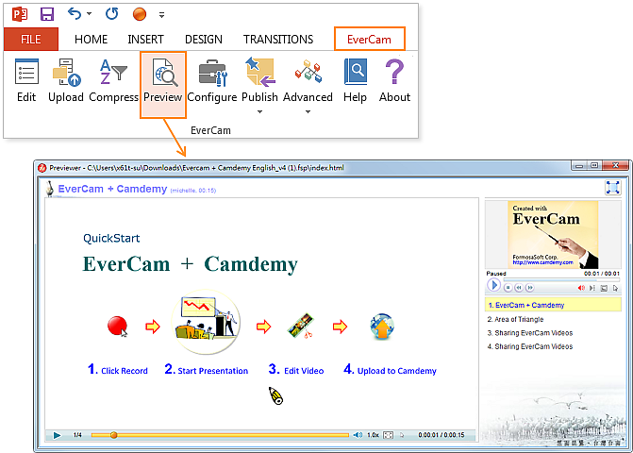Click the Advanced icon
Screen dimensions: 633x453
coord(308,72)
